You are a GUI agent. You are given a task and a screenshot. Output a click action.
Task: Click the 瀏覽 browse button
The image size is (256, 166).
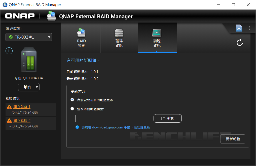coord(167,118)
